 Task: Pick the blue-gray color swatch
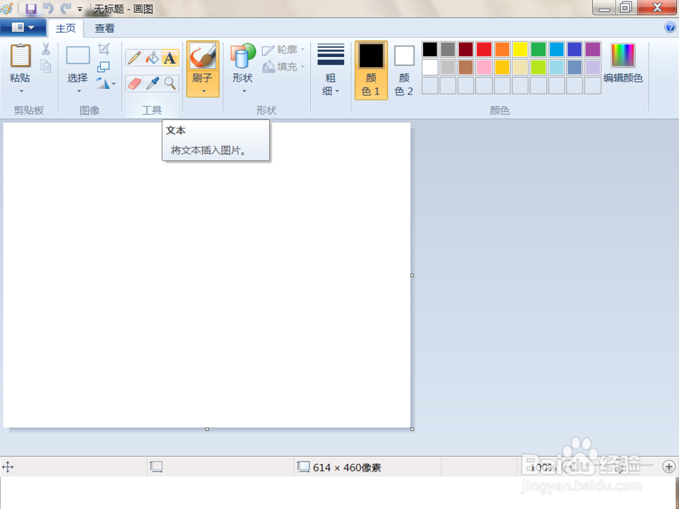pos(574,67)
